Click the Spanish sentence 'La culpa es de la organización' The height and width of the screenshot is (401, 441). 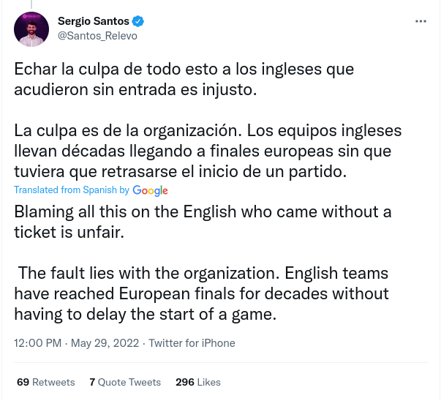(x=127, y=132)
